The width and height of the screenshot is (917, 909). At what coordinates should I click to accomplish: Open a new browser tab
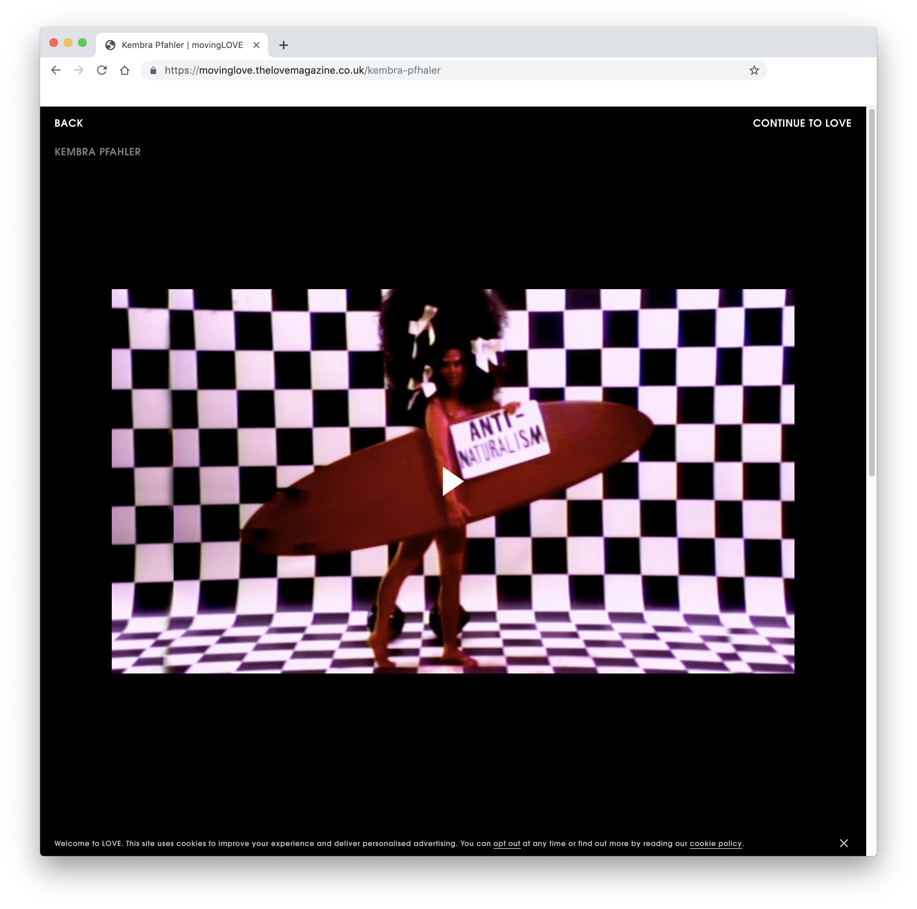coord(283,45)
